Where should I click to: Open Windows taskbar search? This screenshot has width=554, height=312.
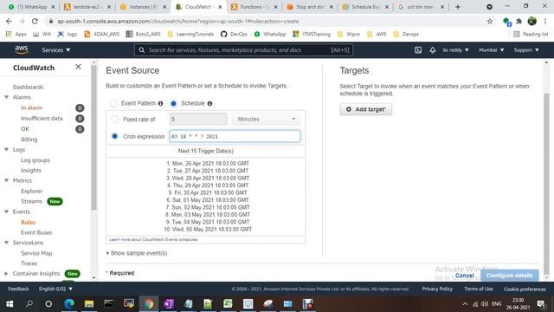click(29, 304)
